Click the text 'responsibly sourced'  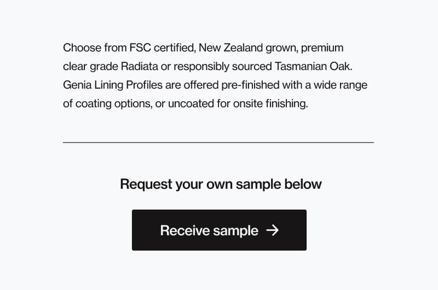222,67
